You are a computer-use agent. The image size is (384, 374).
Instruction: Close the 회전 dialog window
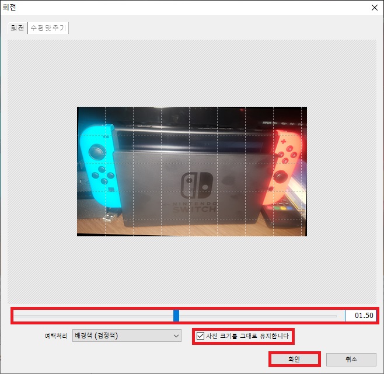(x=375, y=8)
